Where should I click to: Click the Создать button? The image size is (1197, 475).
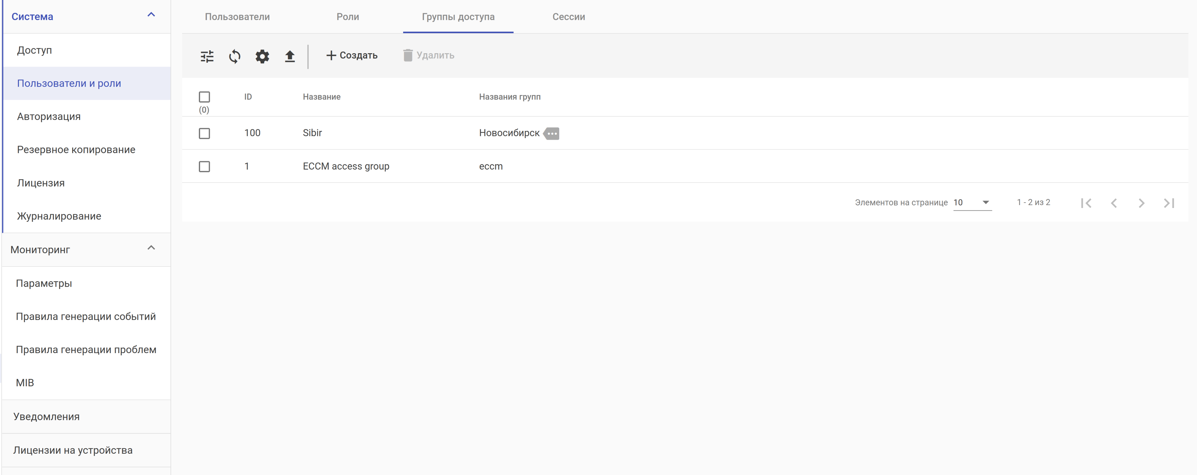(352, 55)
